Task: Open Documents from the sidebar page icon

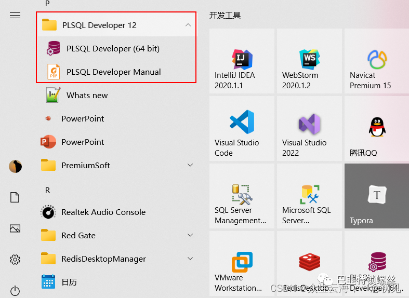Action: point(15,197)
